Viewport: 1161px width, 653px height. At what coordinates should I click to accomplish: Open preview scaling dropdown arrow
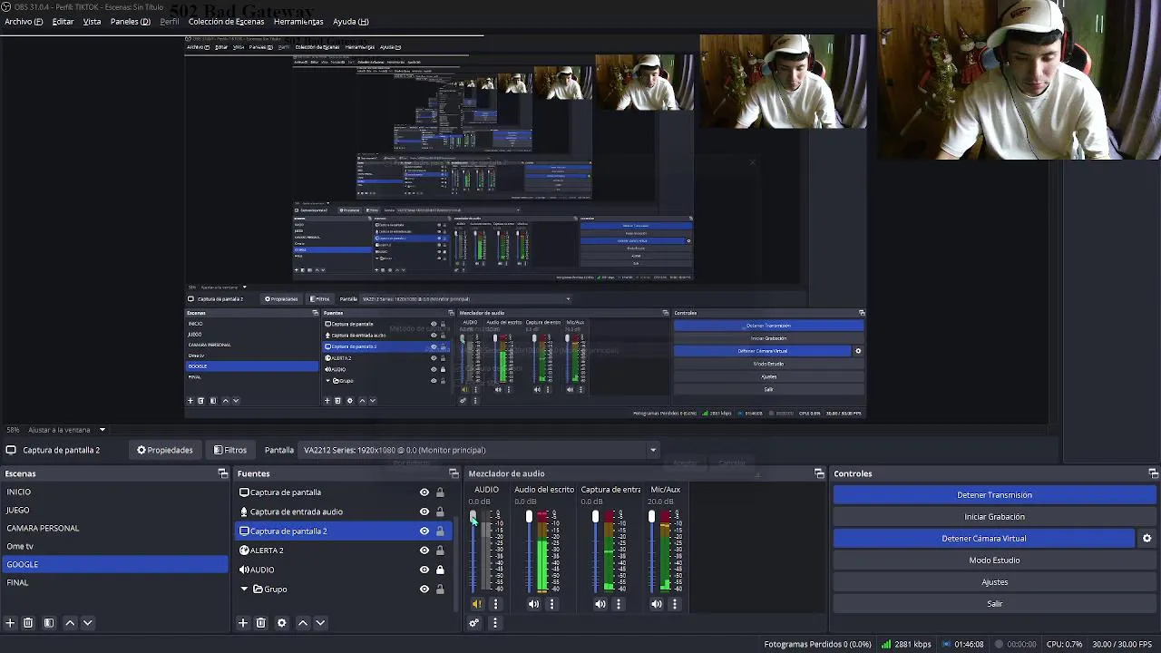(102, 430)
